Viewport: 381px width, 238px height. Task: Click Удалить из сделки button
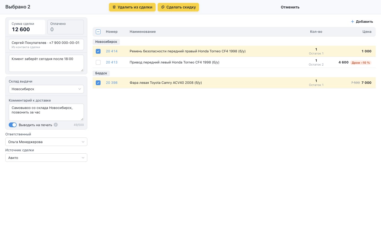(x=132, y=7)
